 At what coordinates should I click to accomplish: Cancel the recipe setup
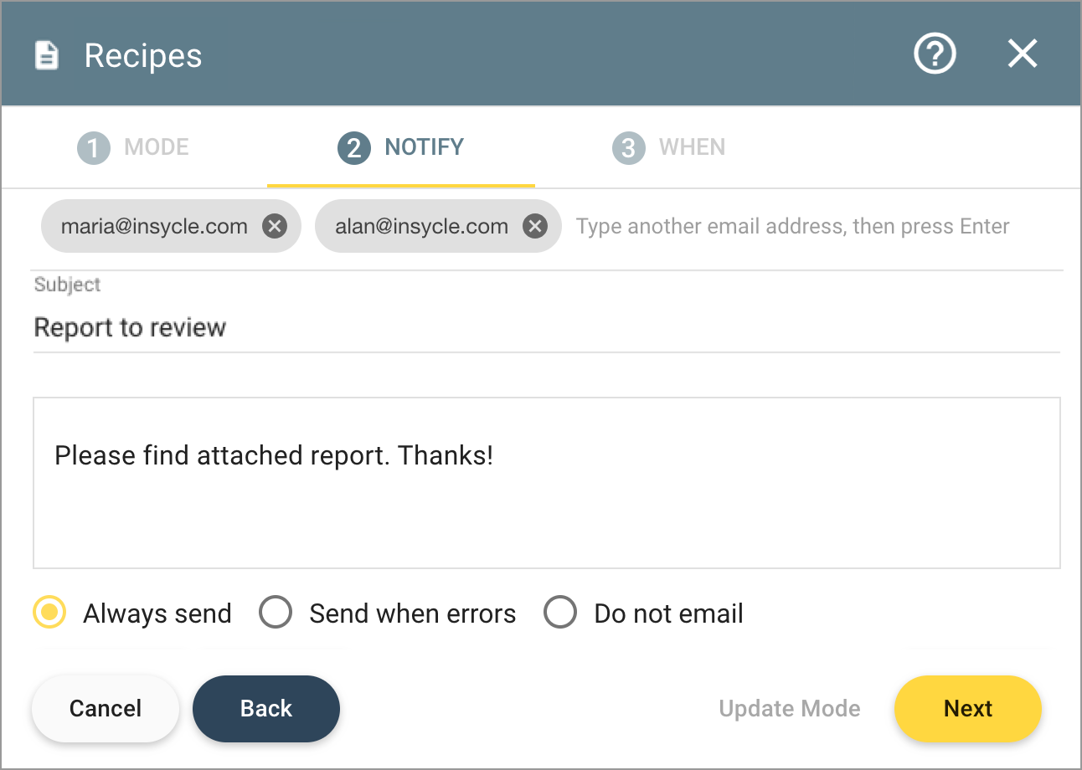[105, 709]
